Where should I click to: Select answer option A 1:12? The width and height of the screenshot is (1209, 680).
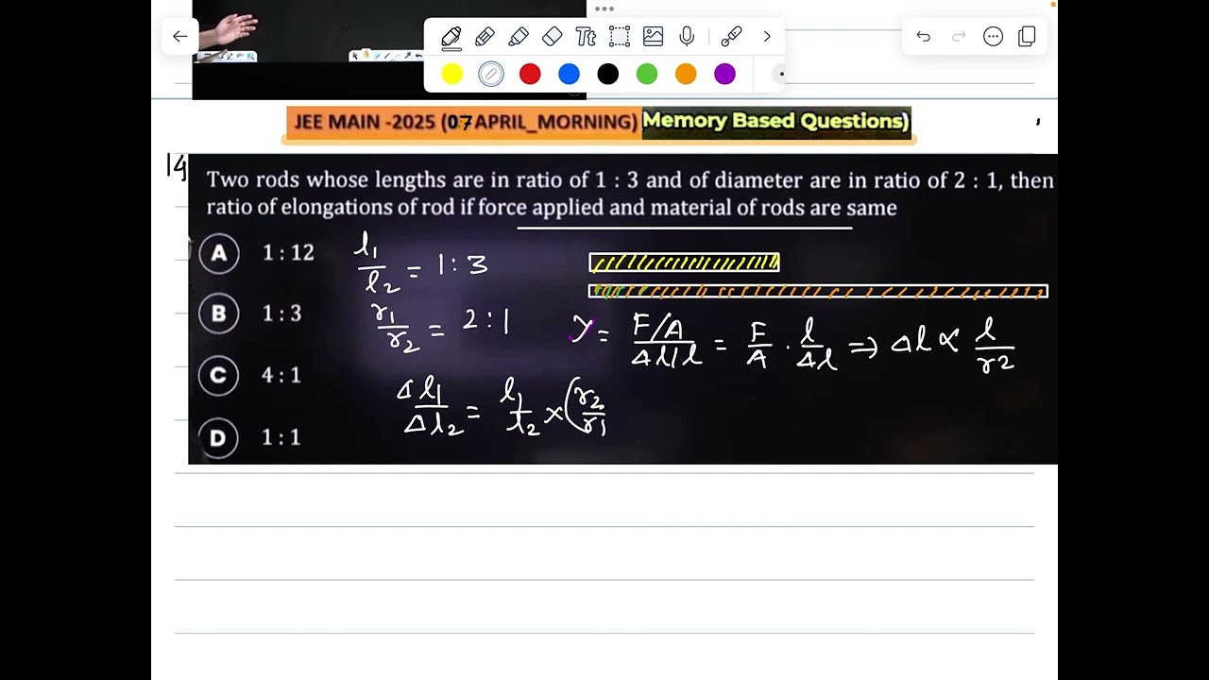click(x=257, y=252)
